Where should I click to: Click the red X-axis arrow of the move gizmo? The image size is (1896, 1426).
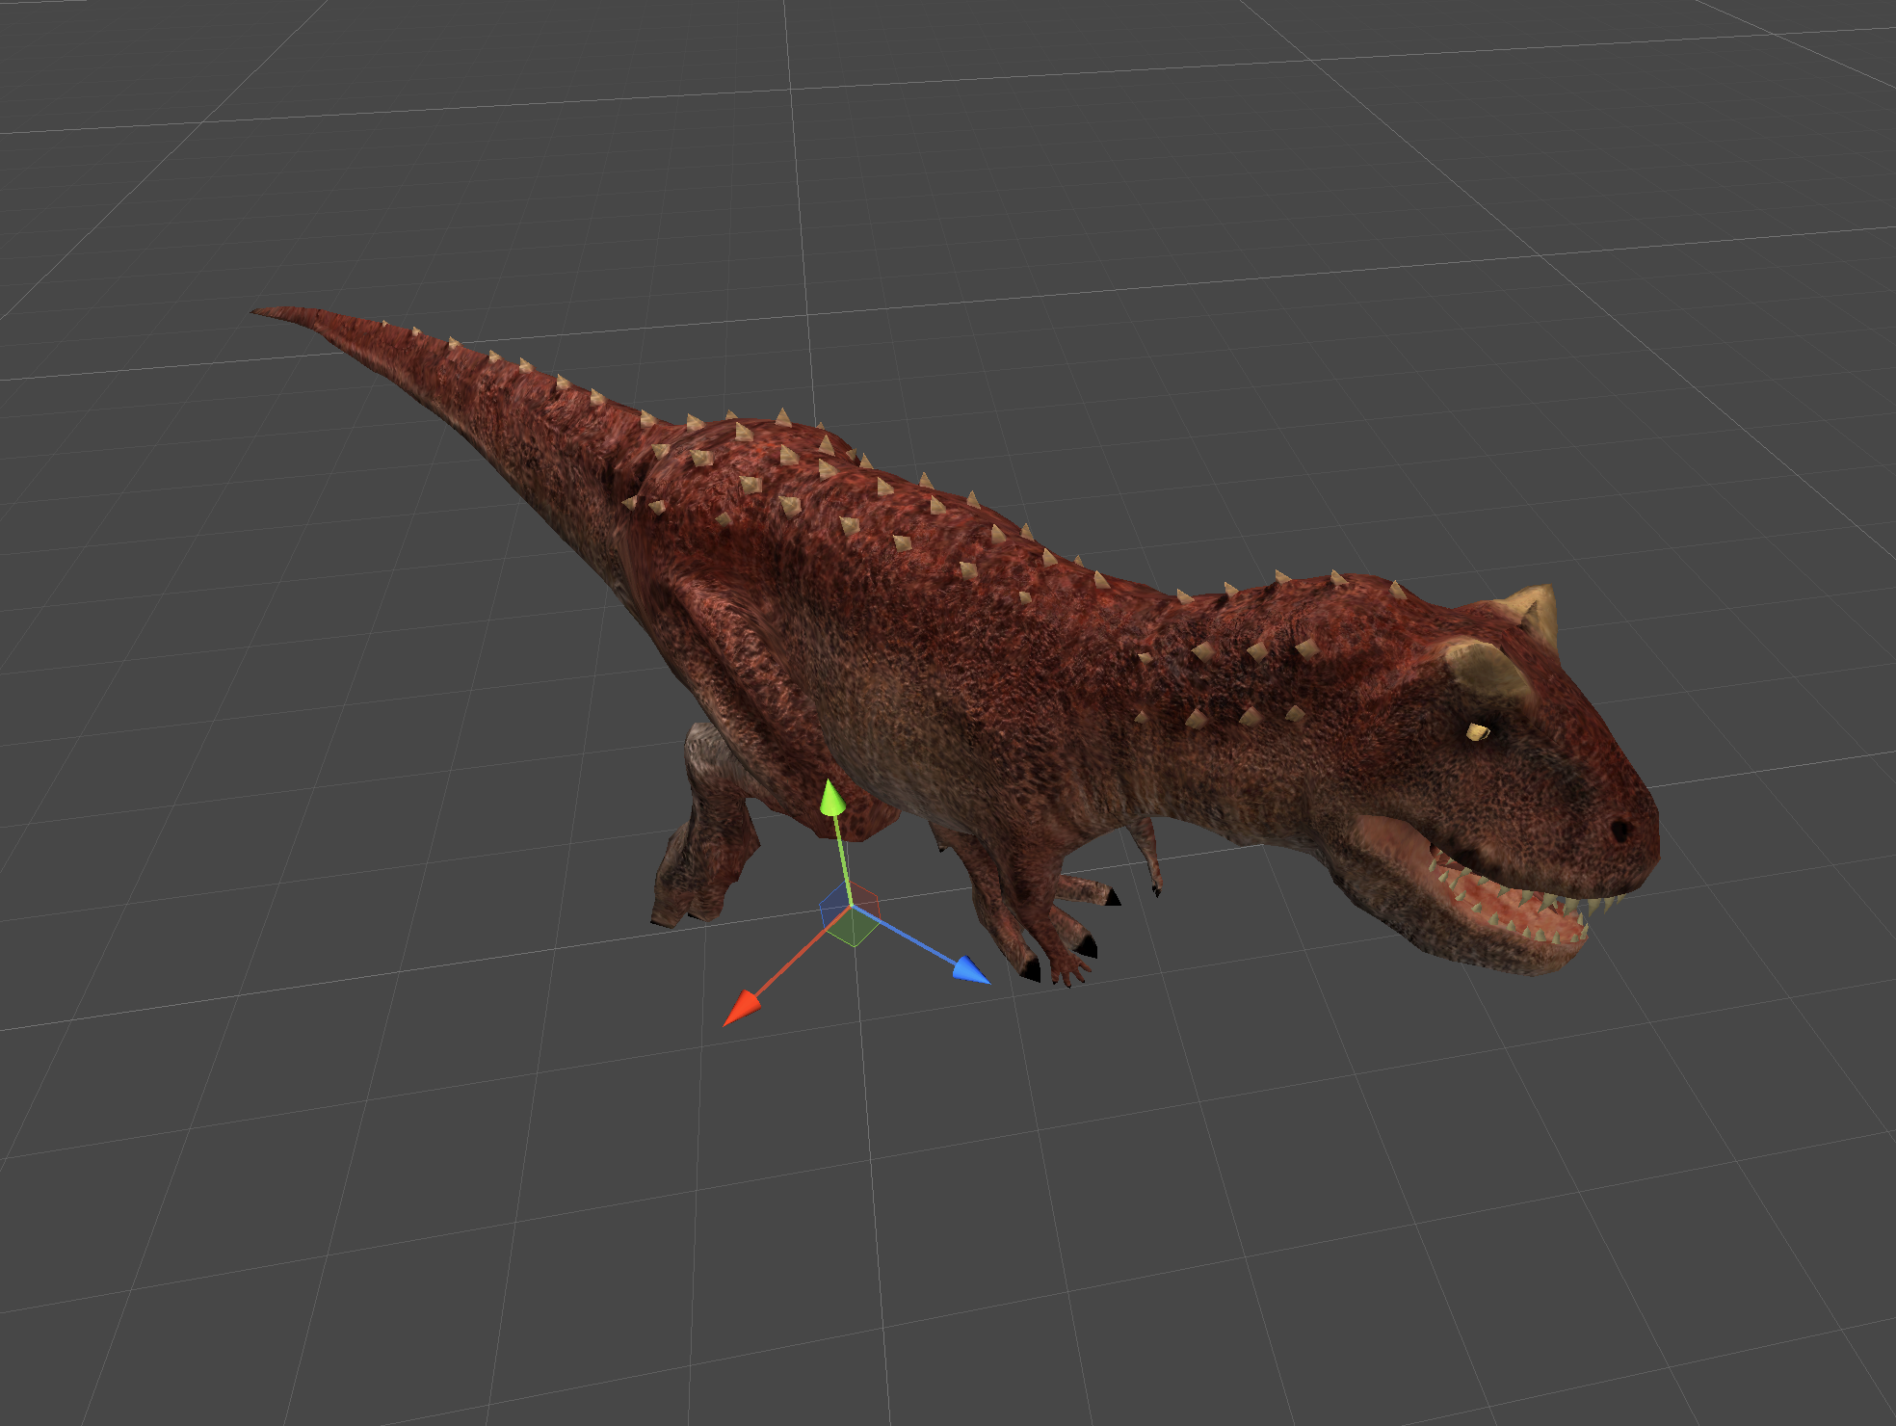click(742, 1009)
